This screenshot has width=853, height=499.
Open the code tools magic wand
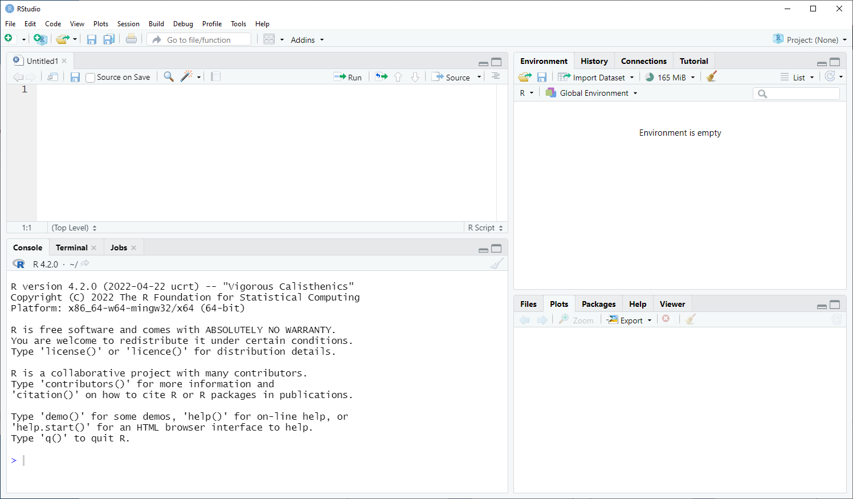(x=187, y=77)
